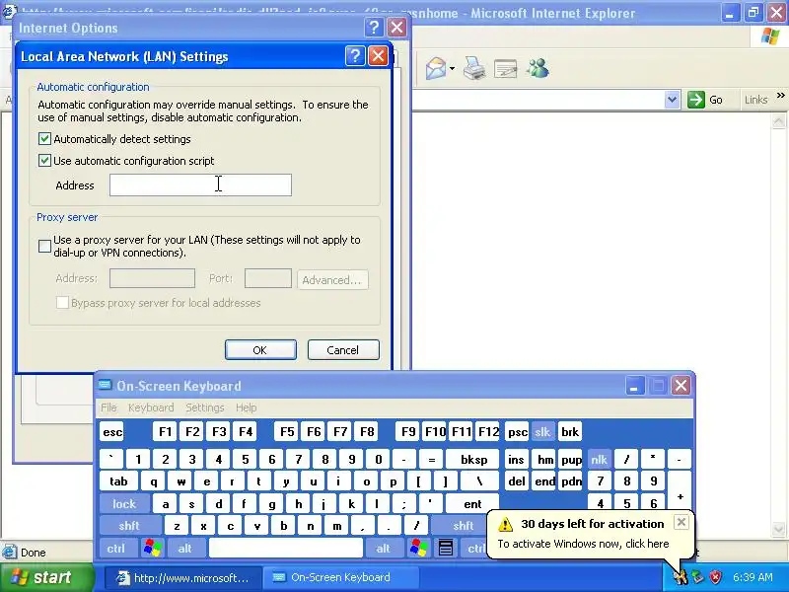Click the proxy Port field
Screen dimensions: 789x592
click(x=267, y=278)
